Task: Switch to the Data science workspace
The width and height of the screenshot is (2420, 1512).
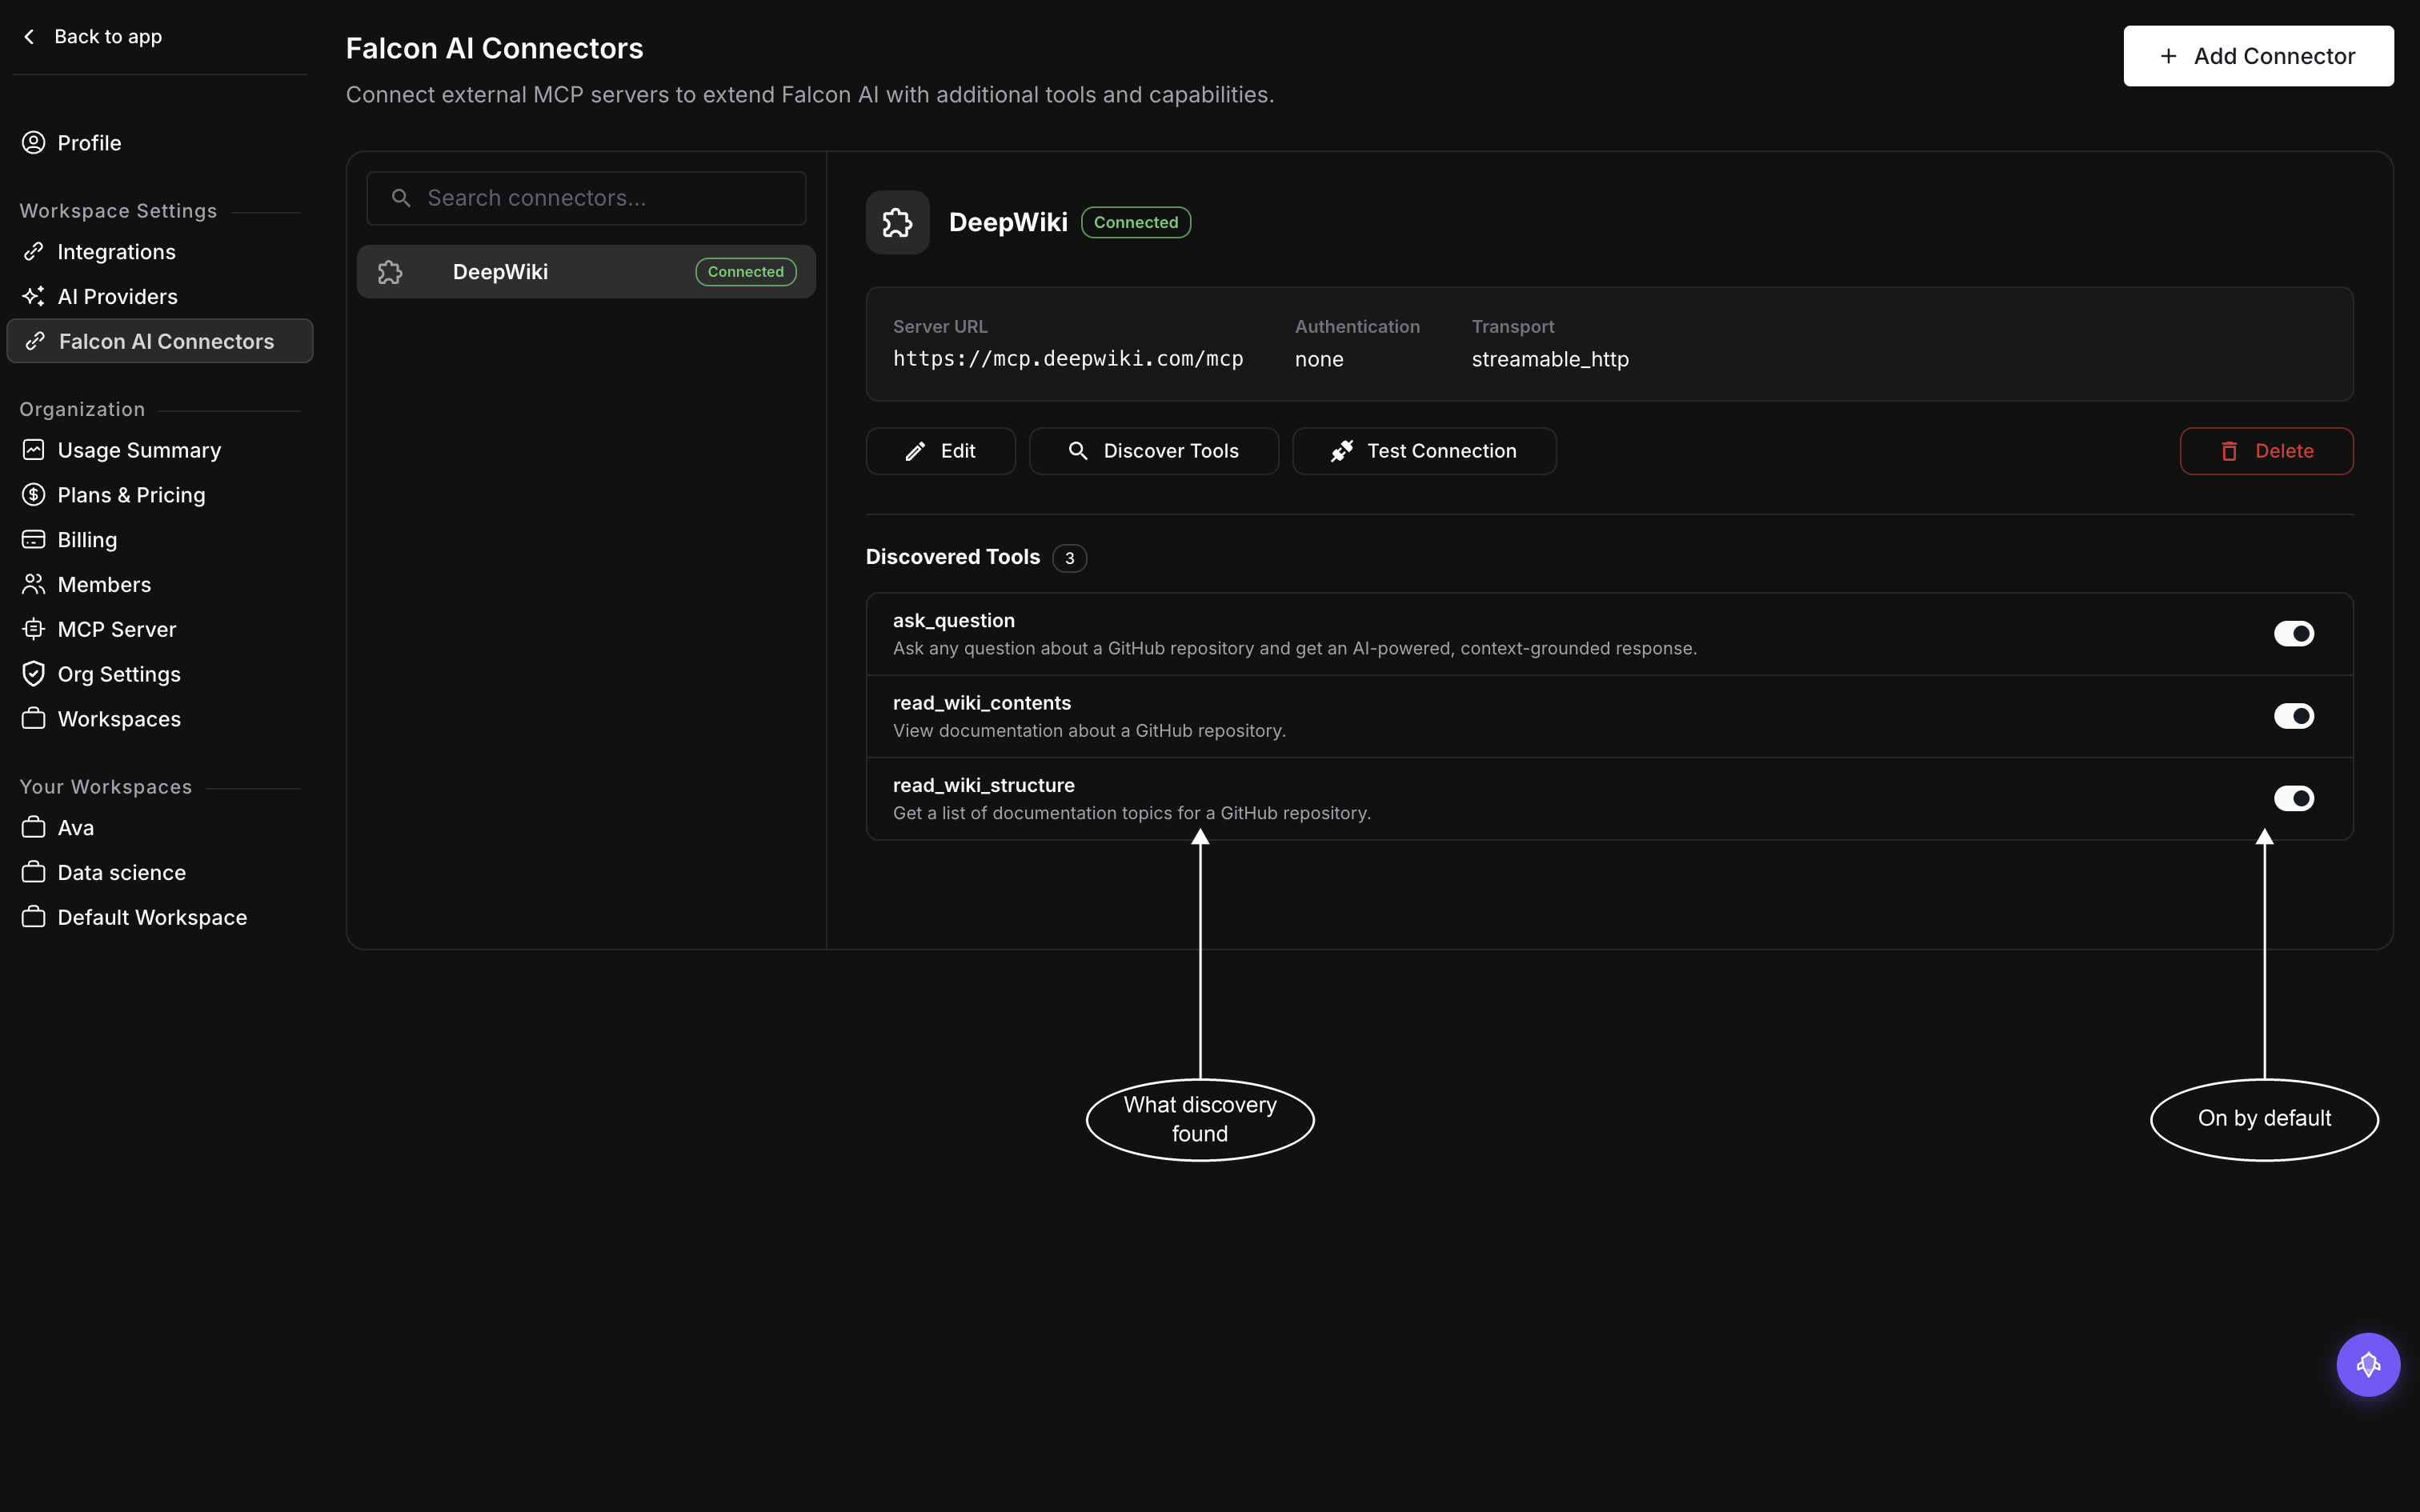Action: click(x=160, y=873)
